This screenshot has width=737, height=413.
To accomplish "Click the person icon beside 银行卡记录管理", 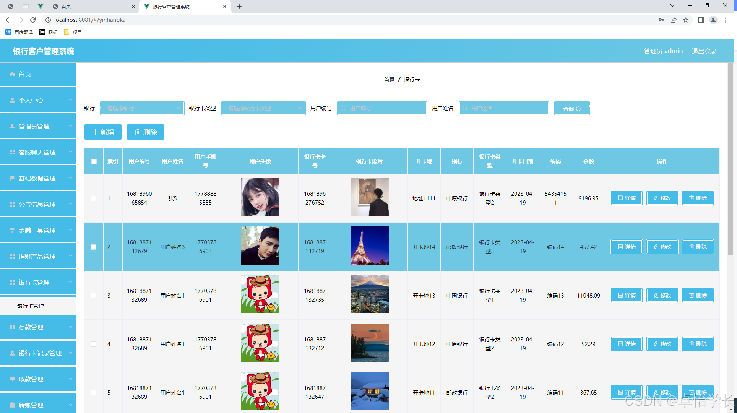I will [x=12, y=353].
